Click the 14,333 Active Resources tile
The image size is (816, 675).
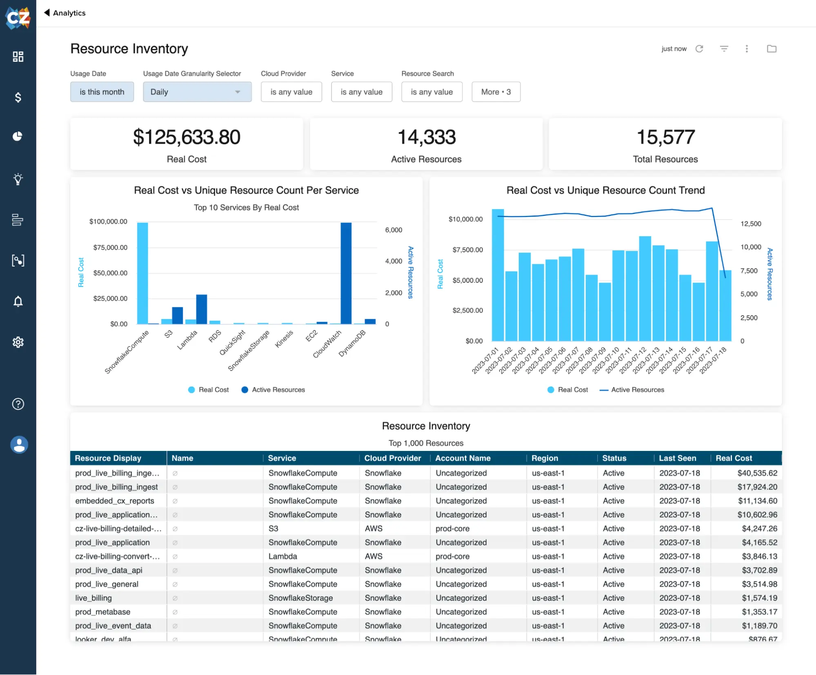click(426, 144)
